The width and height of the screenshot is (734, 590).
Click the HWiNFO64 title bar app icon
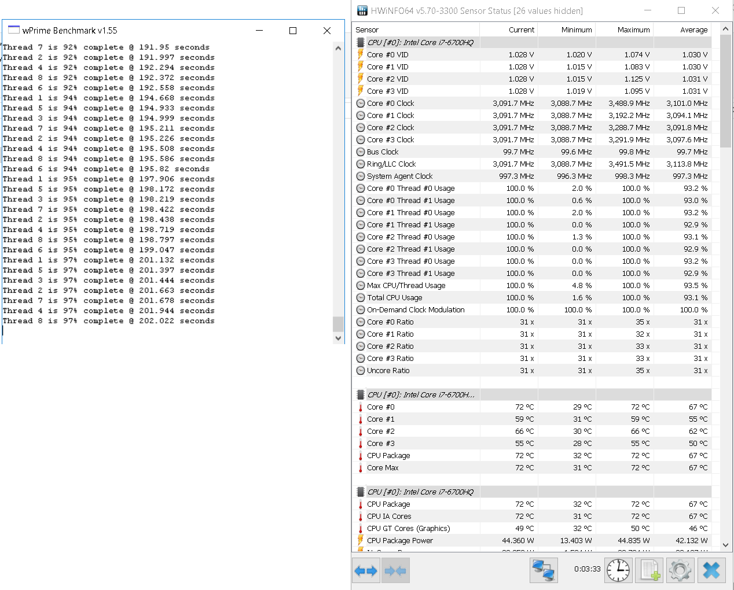[x=362, y=10]
